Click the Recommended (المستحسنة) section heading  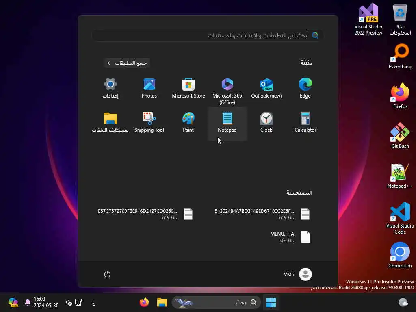(x=299, y=193)
